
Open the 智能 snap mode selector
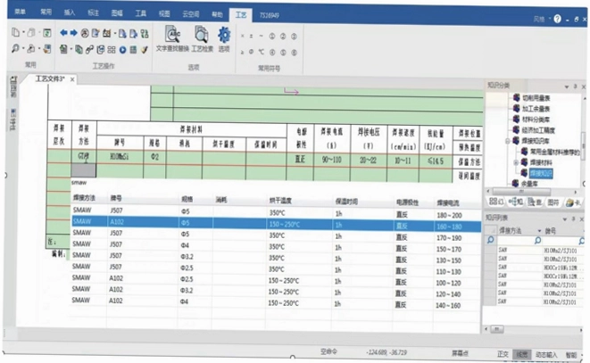(571, 355)
